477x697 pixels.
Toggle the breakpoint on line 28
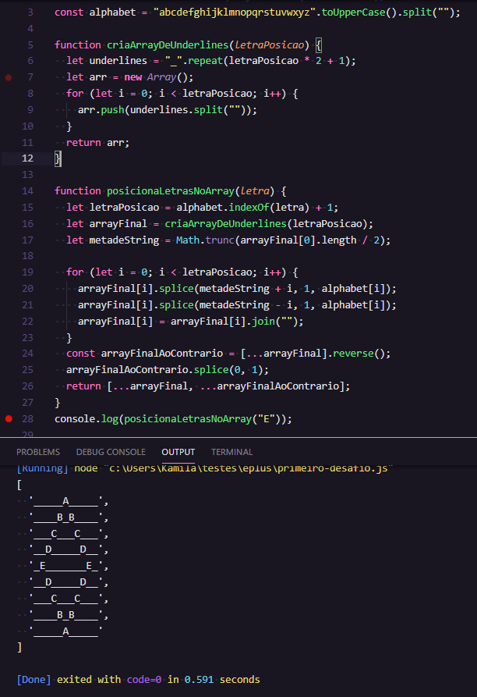pos(9,418)
